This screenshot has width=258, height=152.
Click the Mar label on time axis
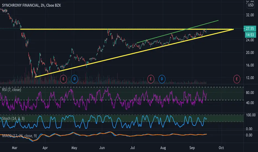(x=14, y=148)
